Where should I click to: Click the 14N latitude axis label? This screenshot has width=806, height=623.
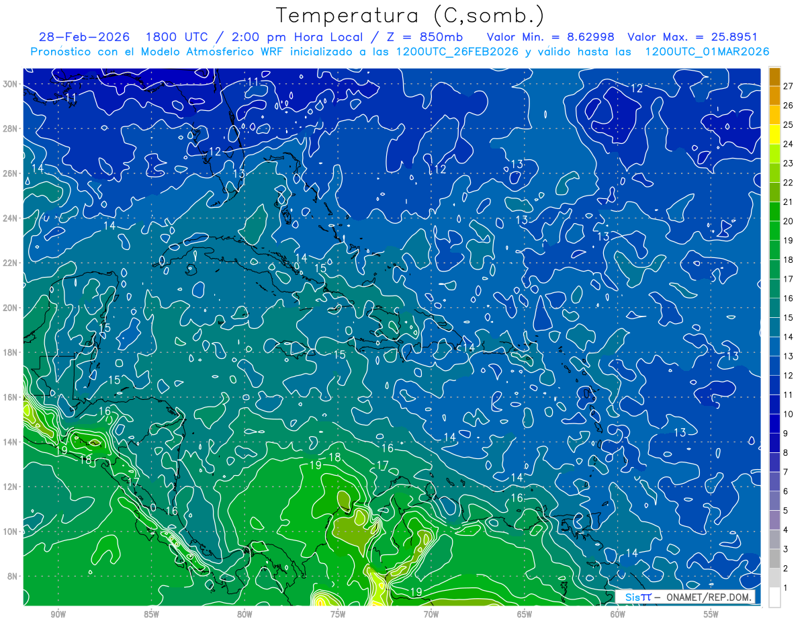click(x=11, y=442)
